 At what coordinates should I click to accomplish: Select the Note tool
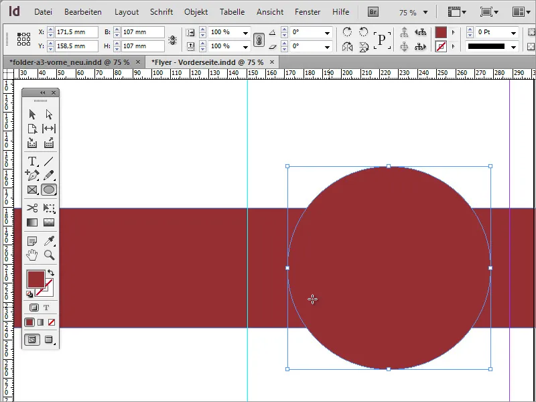[x=32, y=241]
